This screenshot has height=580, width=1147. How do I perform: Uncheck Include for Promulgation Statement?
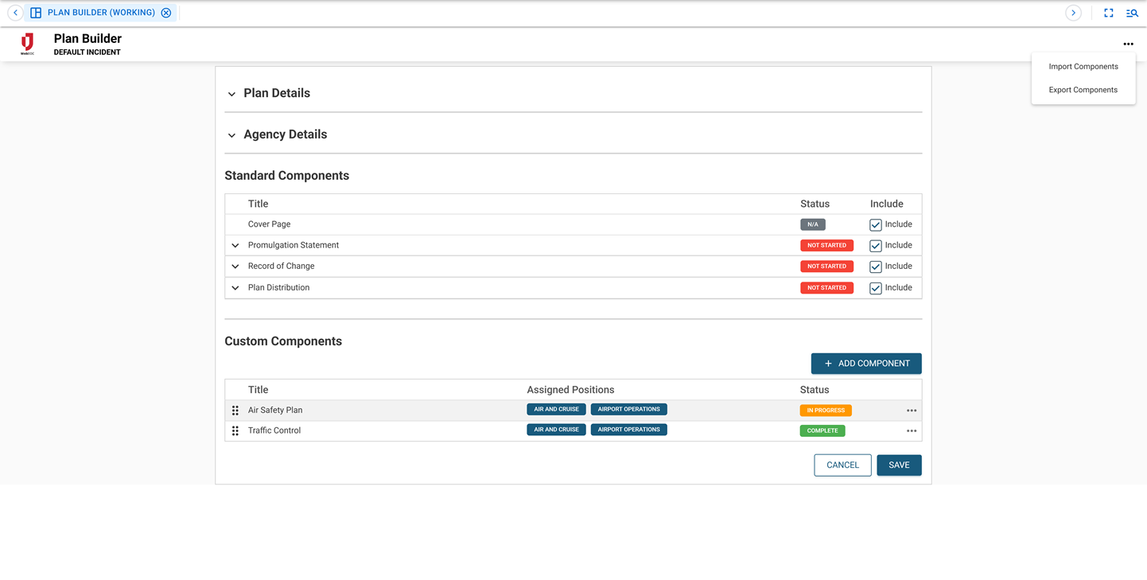coord(875,245)
